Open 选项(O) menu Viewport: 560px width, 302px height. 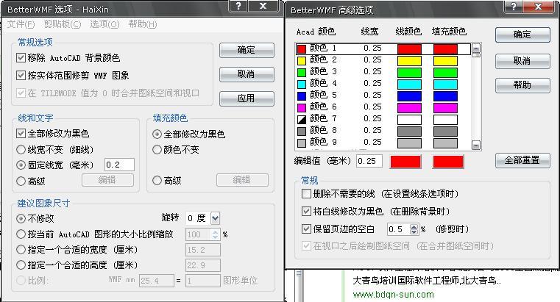coord(104,24)
